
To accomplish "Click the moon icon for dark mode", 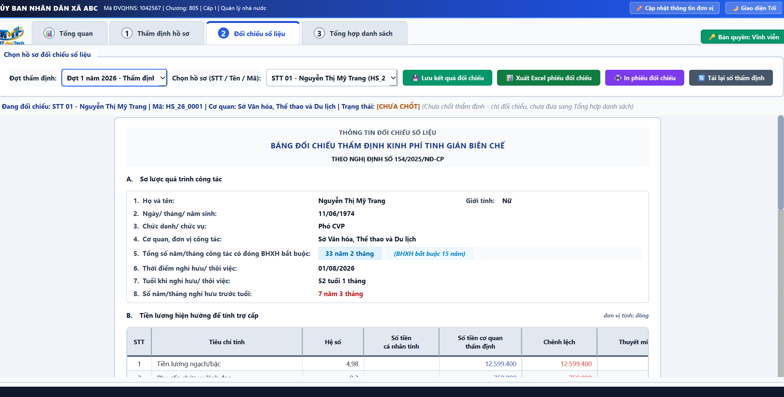I will click(735, 8).
